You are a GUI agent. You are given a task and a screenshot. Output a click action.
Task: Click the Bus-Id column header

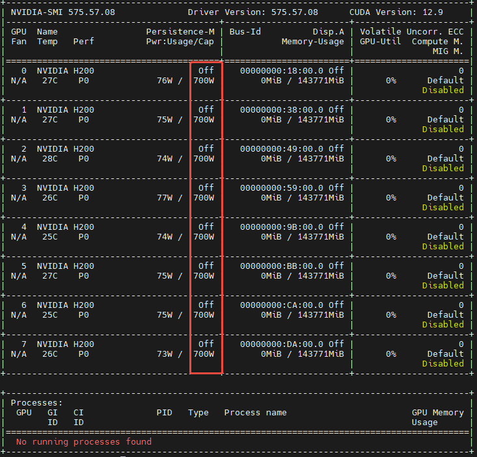click(x=245, y=31)
